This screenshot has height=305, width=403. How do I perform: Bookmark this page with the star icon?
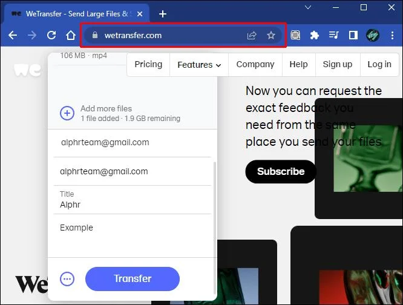[x=271, y=35]
